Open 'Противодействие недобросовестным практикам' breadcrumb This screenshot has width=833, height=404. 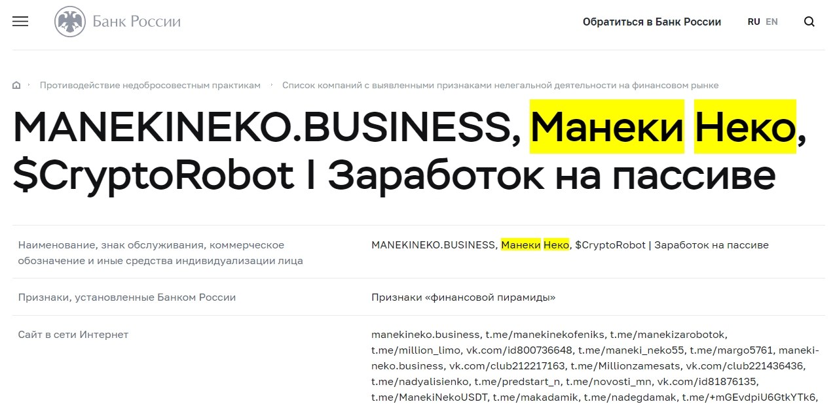[x=150, y=85]
